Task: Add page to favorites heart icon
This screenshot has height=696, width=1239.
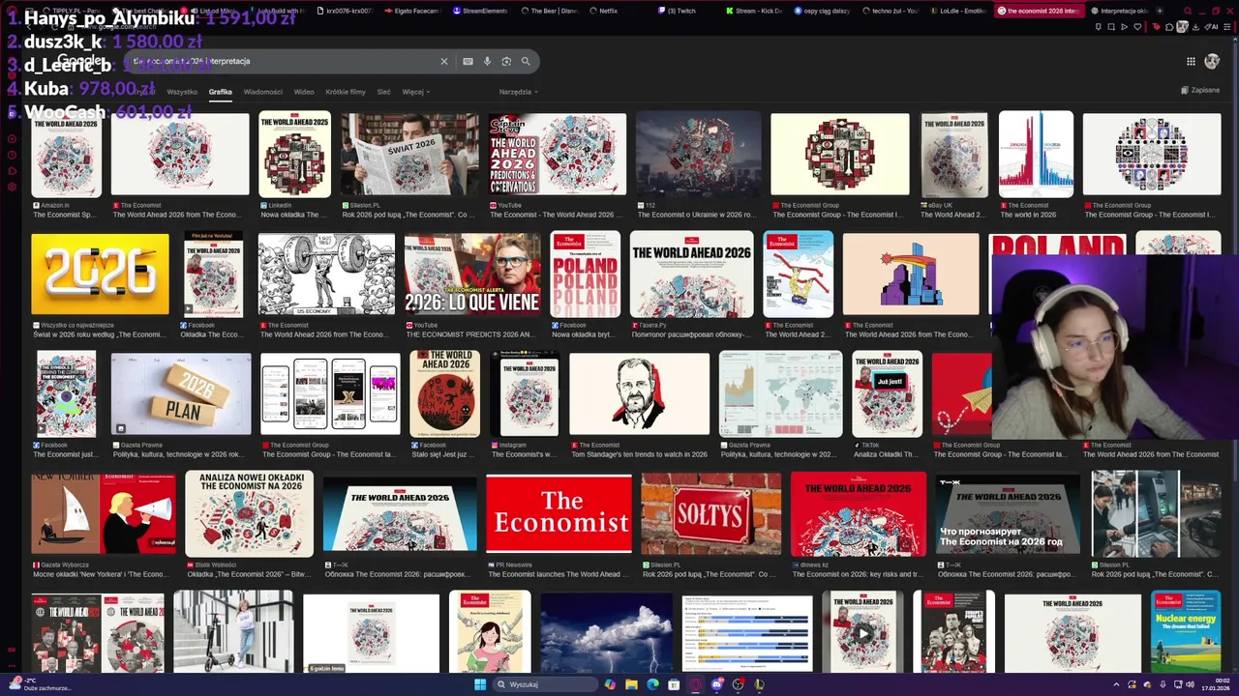Action: (x=1137, y=27)
